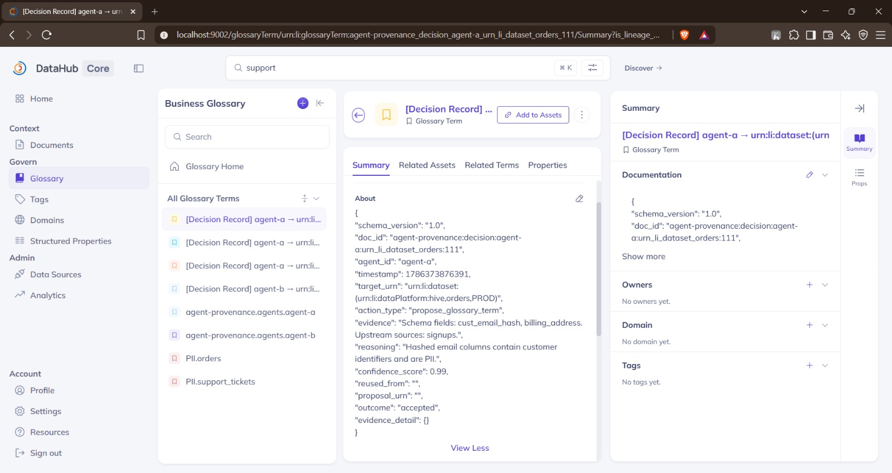Click the Add to Assets button
The width and height of the screenshot is (892, 473).
[533, 115]
